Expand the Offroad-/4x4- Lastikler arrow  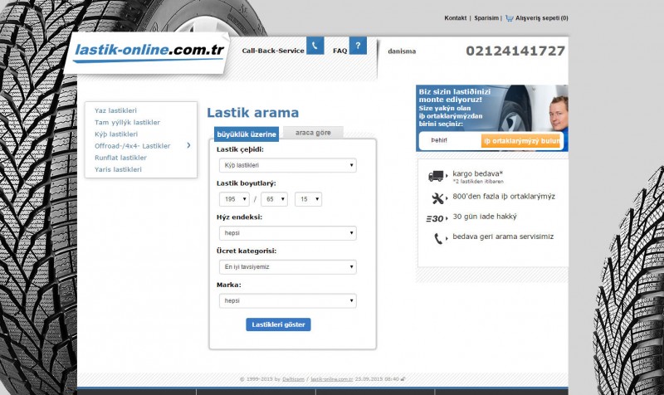point(188,145)
